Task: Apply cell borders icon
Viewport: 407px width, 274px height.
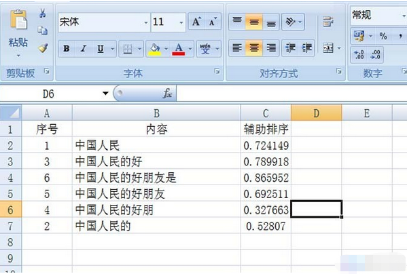Action: tap(128, 48)
